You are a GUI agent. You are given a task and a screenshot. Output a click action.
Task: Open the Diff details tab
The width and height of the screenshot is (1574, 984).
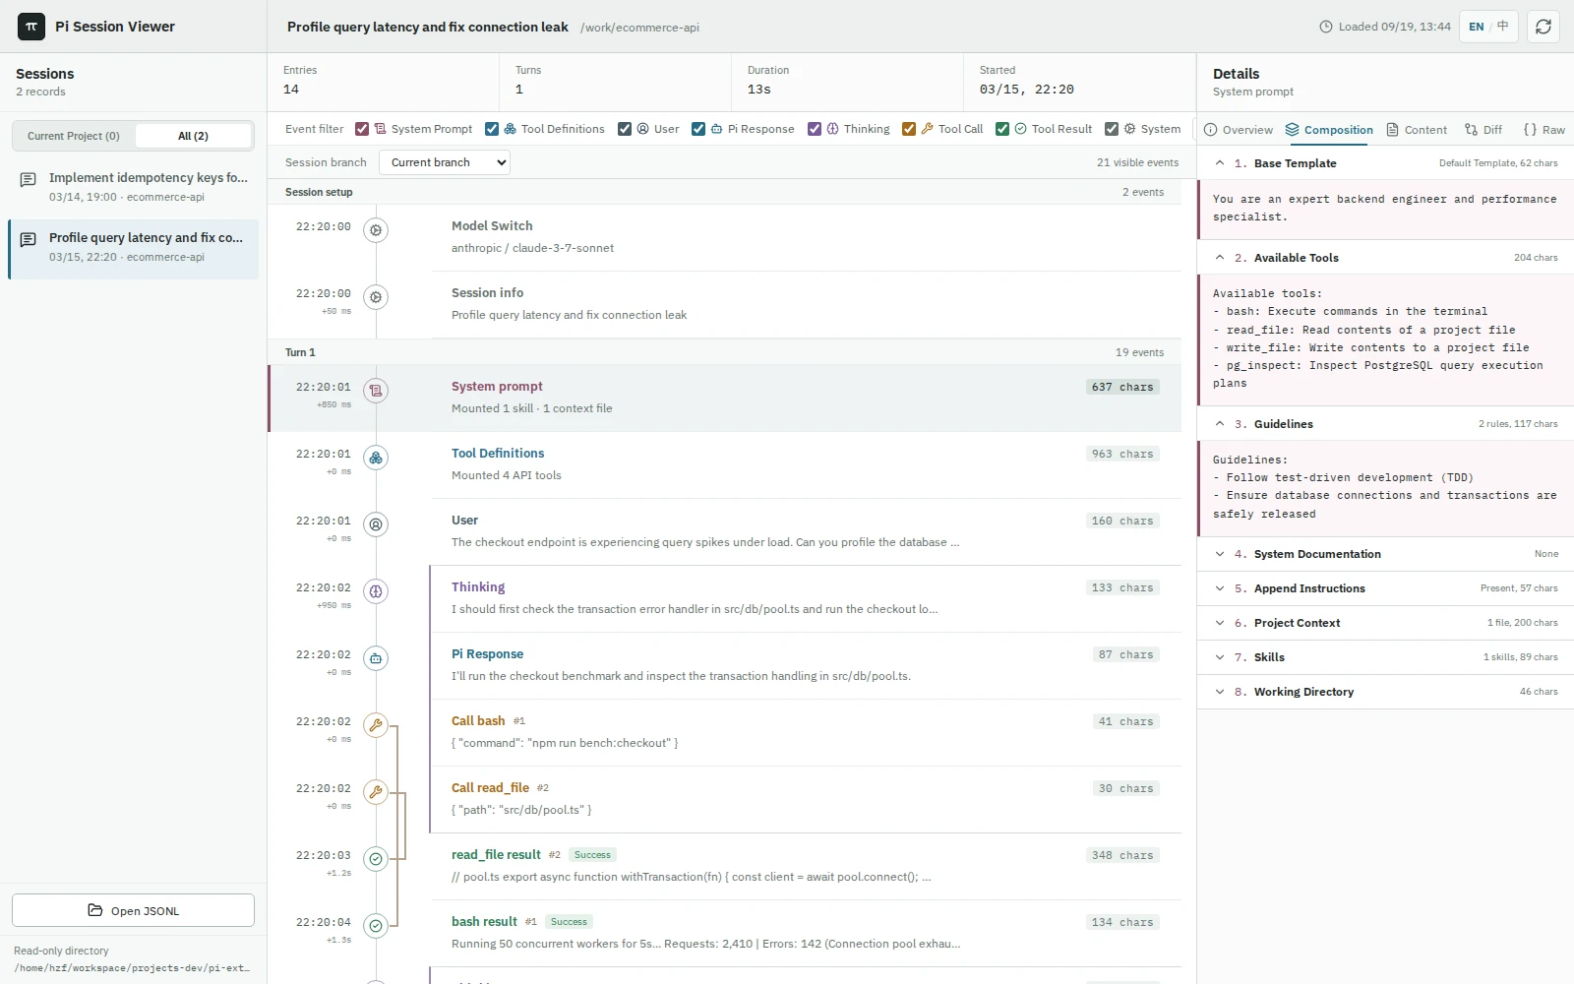1483,130
